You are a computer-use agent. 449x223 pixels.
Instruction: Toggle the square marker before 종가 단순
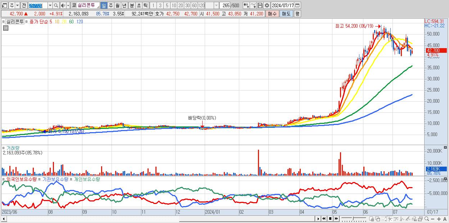tap(27, 22)
